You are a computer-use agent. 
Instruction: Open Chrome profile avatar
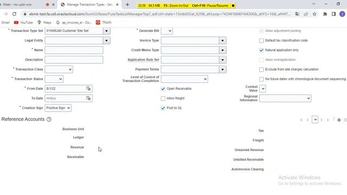click(x=342, y=14)
